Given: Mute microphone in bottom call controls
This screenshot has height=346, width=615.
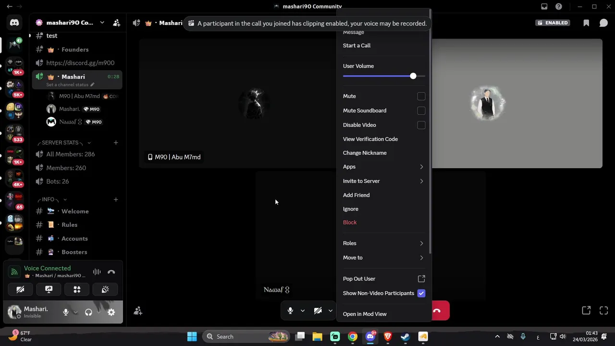Looking at the screenshot, I should (290, 311).
